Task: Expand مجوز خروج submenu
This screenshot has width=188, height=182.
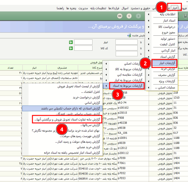Action: point(161,32)
